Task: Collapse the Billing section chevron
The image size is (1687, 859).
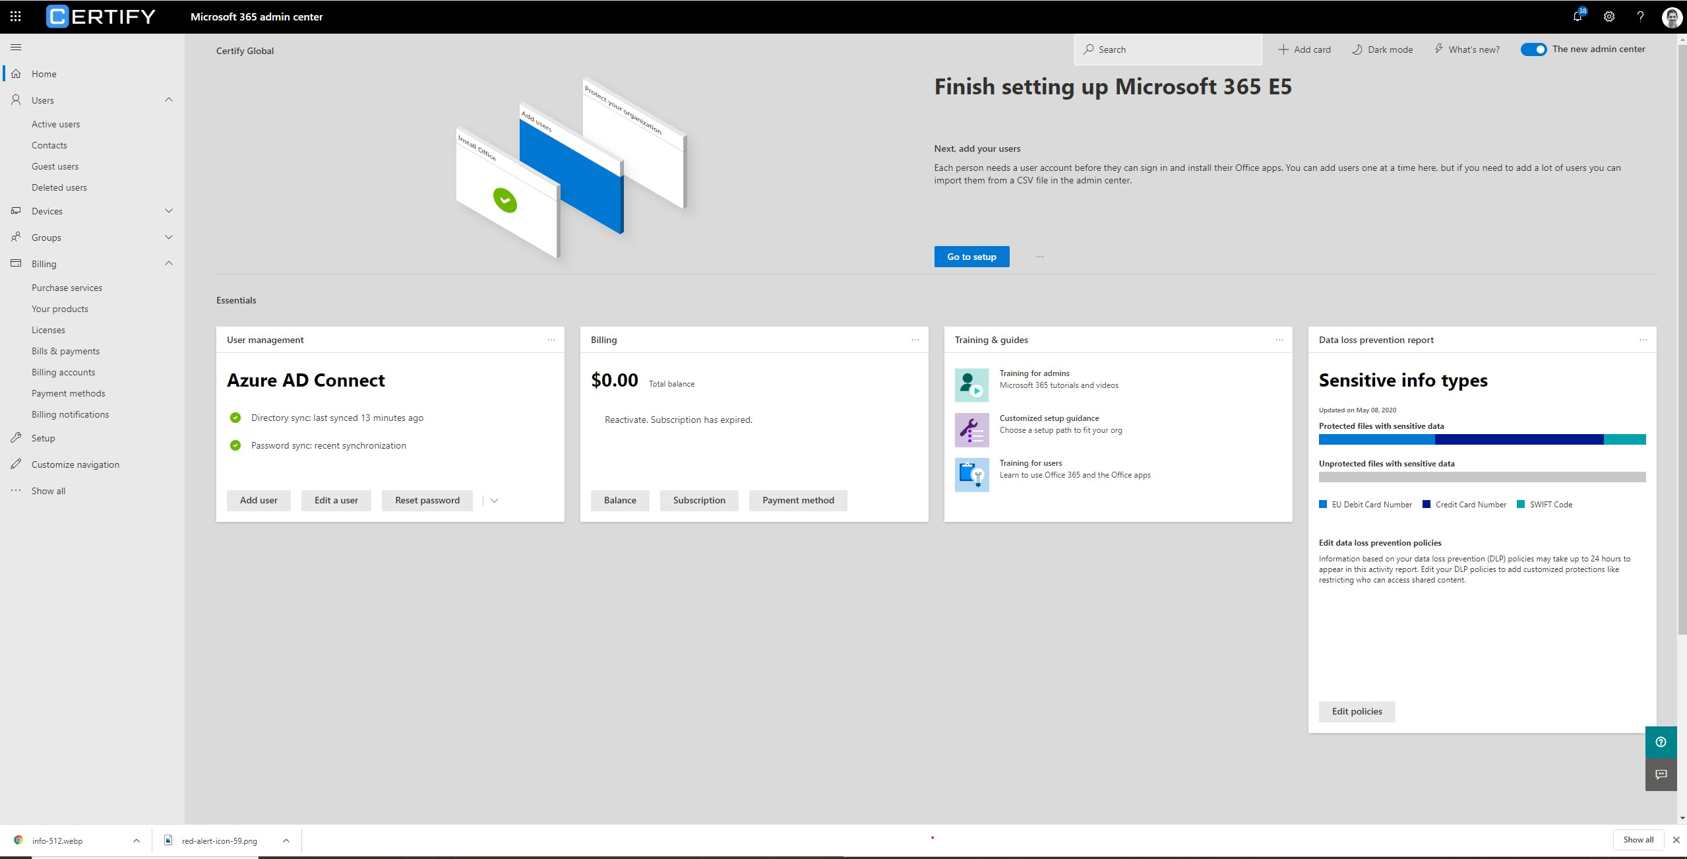Action: click(x=169, y=263)
